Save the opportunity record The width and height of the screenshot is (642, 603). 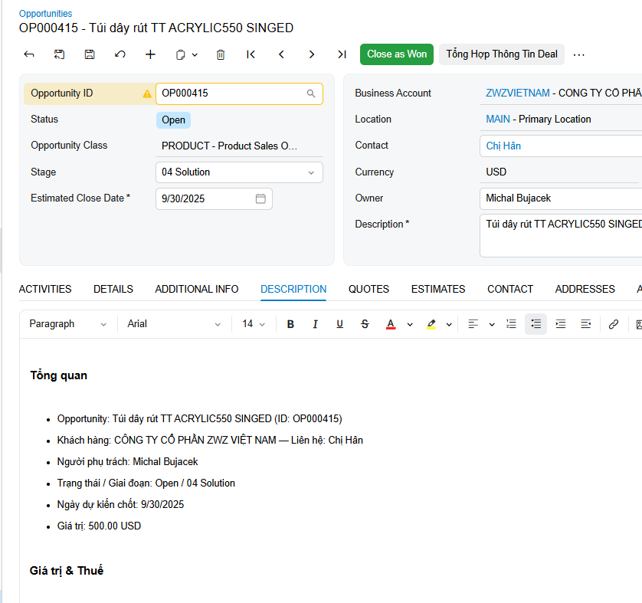point(90,54)
